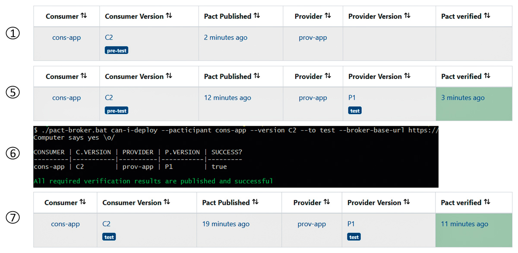Viewport: 518px width, 253px height.
Task: Sort by Provider Version in table 5
Action: coord(407,76)
